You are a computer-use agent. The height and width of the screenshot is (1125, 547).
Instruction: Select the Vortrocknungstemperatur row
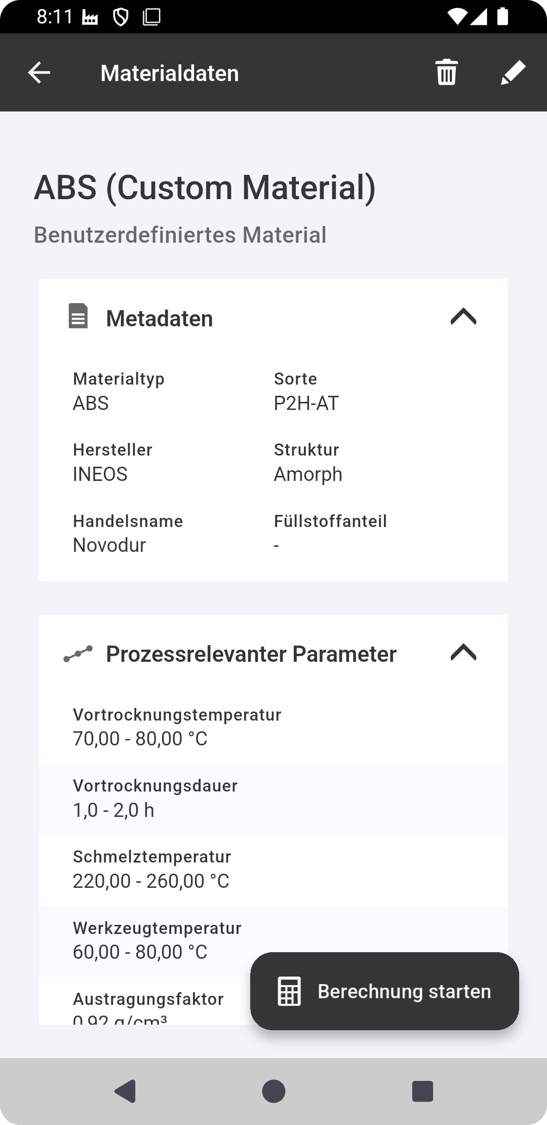273,727
